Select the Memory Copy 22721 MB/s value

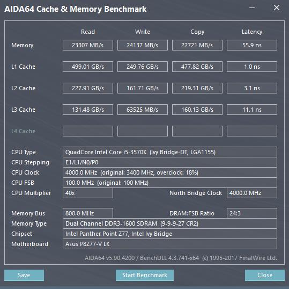point(197,45)
